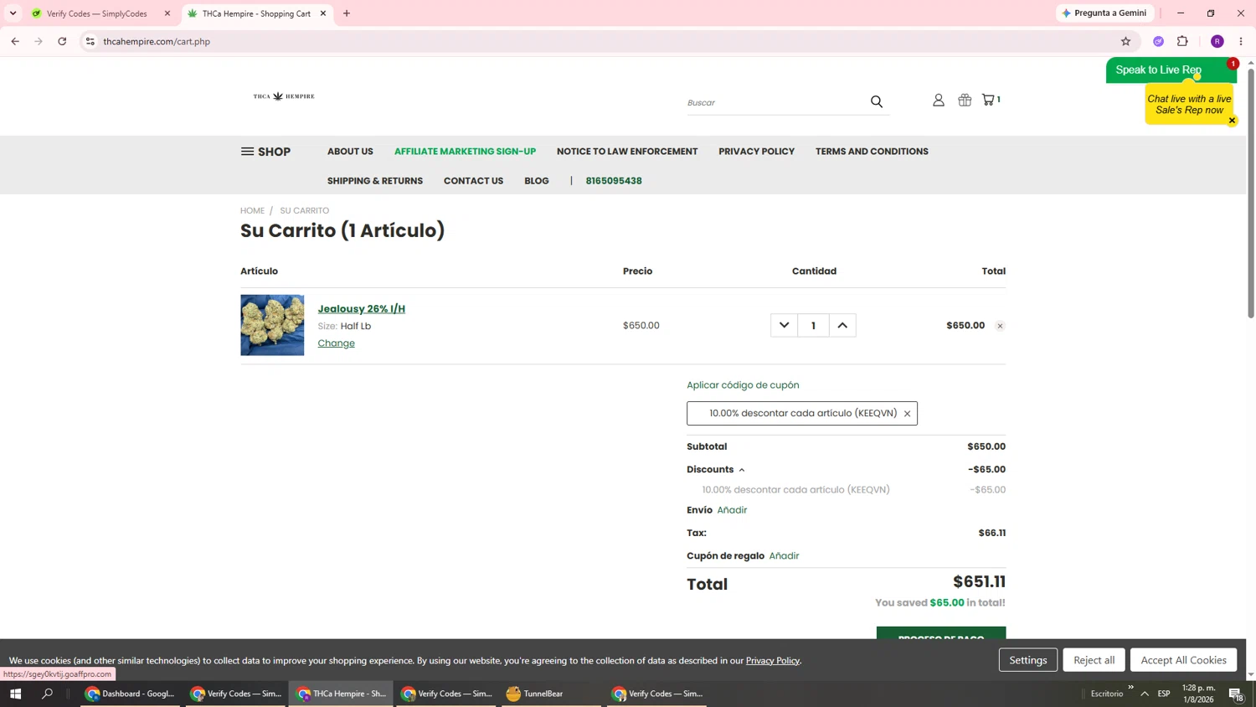Click the search magnifier icon
This screenshot has height=707, width=1256.
[877, 101]
